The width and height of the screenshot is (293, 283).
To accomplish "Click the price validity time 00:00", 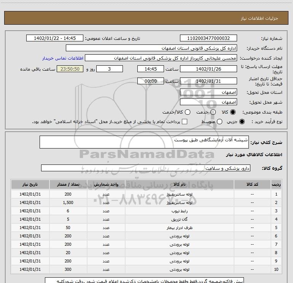I will [151, 81].
